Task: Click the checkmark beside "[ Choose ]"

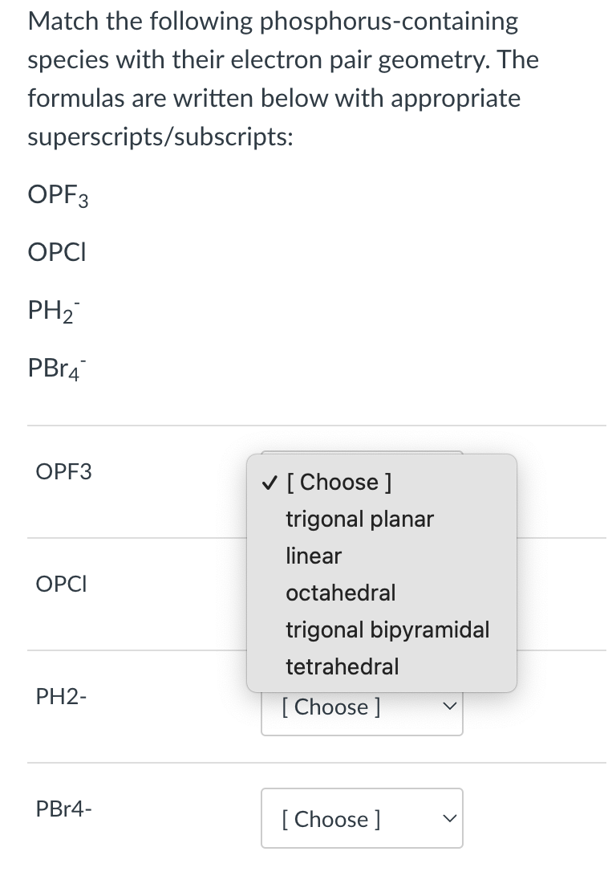Action: [267, 482]
